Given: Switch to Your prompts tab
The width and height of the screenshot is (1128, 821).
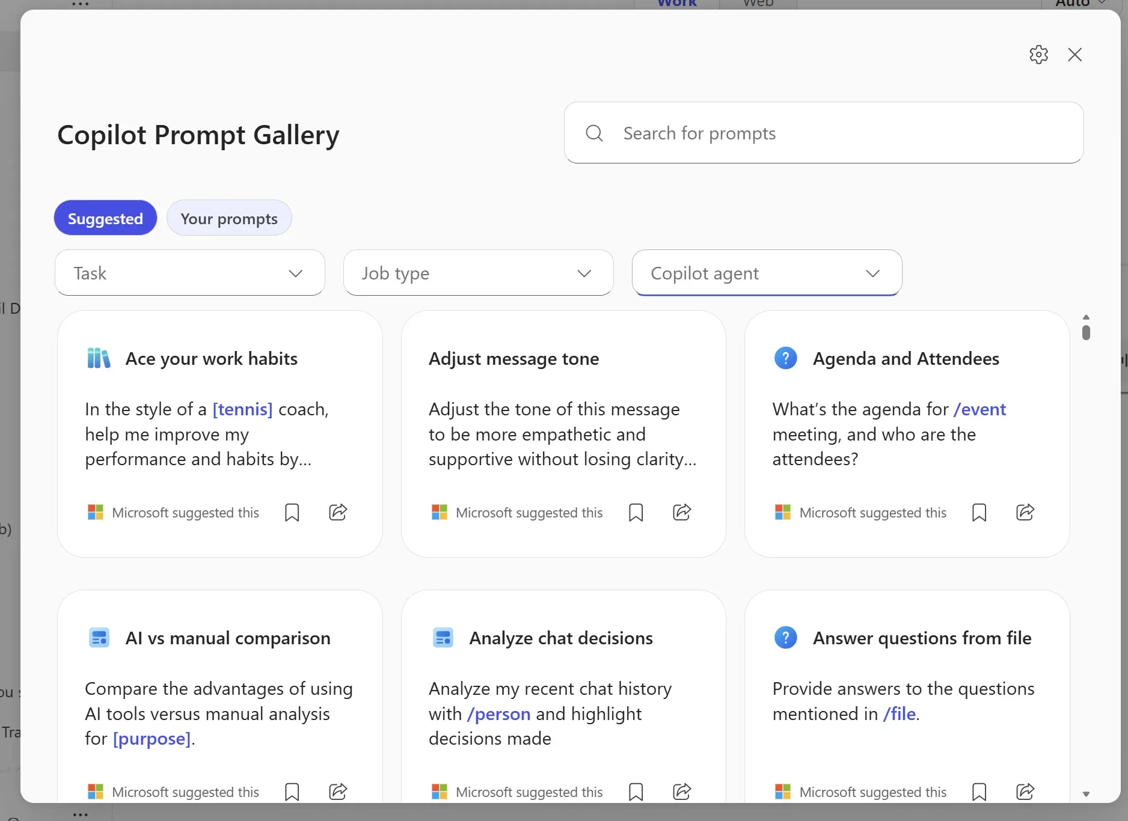Looking at the screenshot, I should (x=229, y=218).
